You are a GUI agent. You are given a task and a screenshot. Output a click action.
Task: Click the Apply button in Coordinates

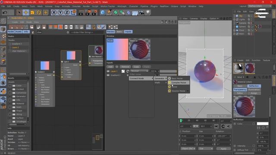click(223, 149)
